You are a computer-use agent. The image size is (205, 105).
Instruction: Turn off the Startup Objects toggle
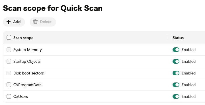tap(176, 61)
